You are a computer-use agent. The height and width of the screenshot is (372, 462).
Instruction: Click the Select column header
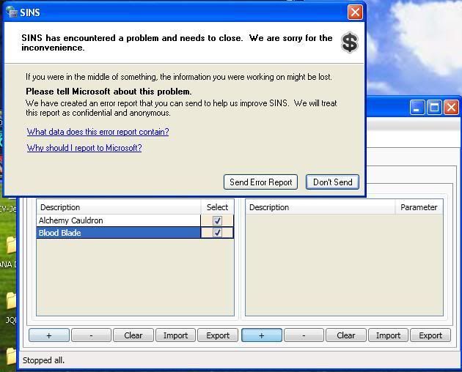pyautogui.click(x=217, y=207)
